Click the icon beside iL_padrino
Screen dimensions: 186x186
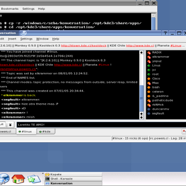[149, 96]
